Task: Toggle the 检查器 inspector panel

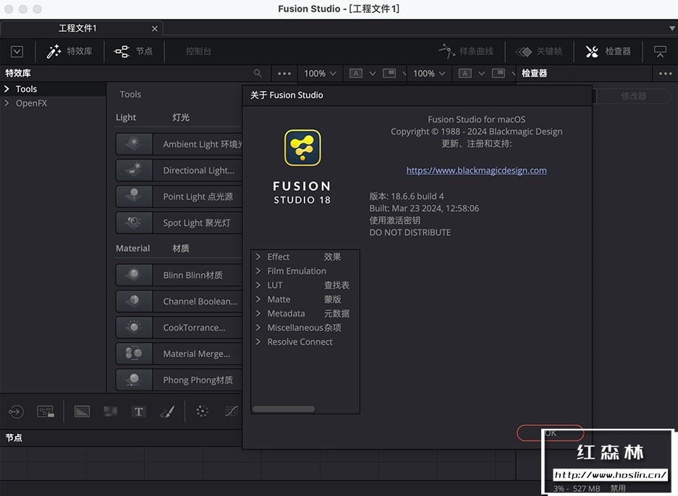Action: [x=608, y=51]
